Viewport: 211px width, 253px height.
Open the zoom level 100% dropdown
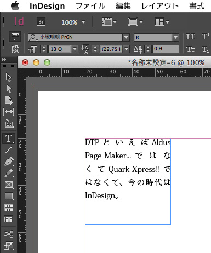point(83,22)
